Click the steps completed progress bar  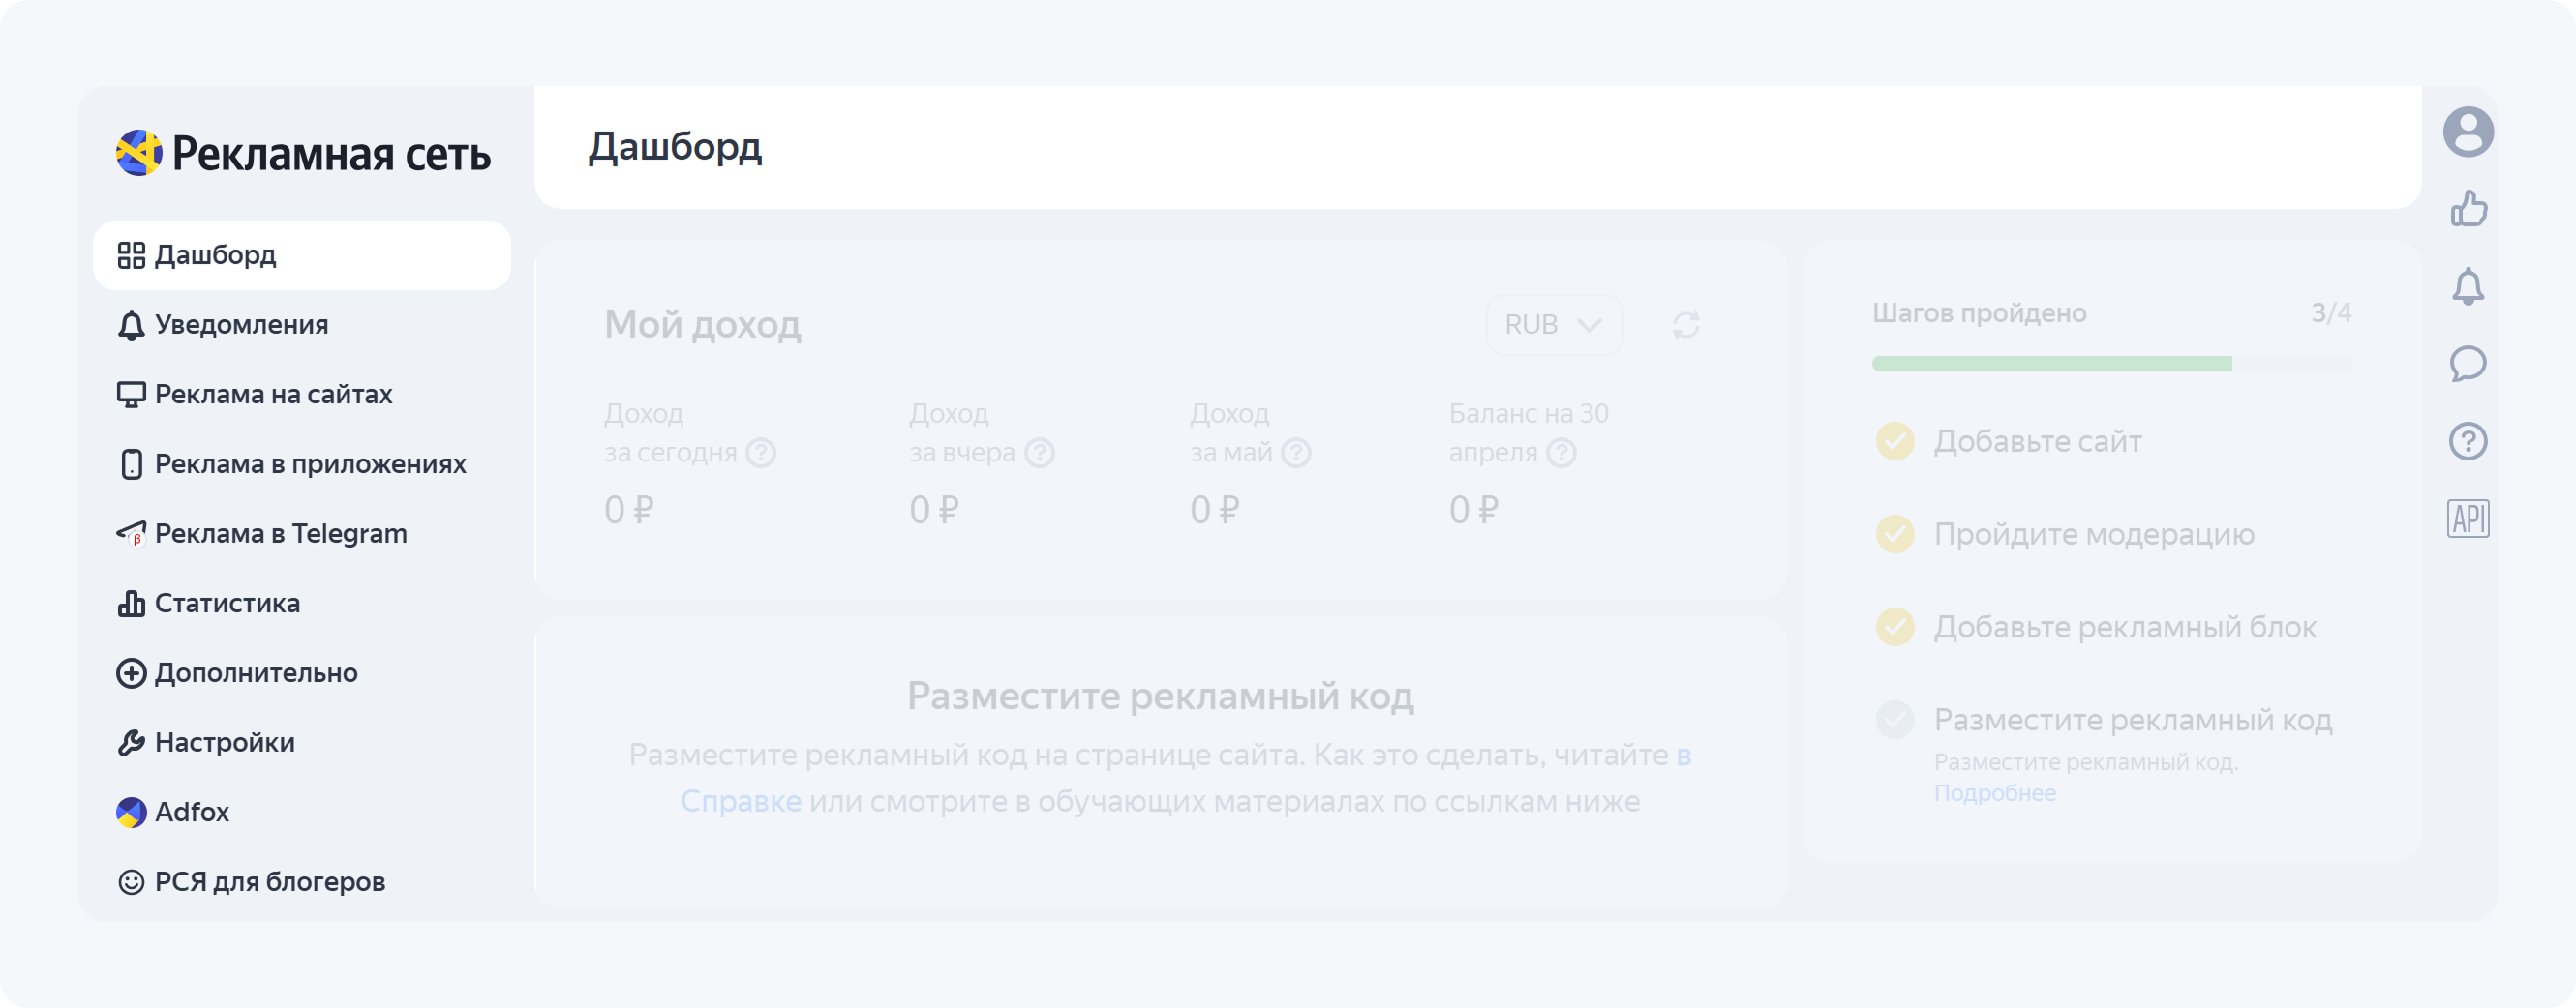click(2110, 364)
